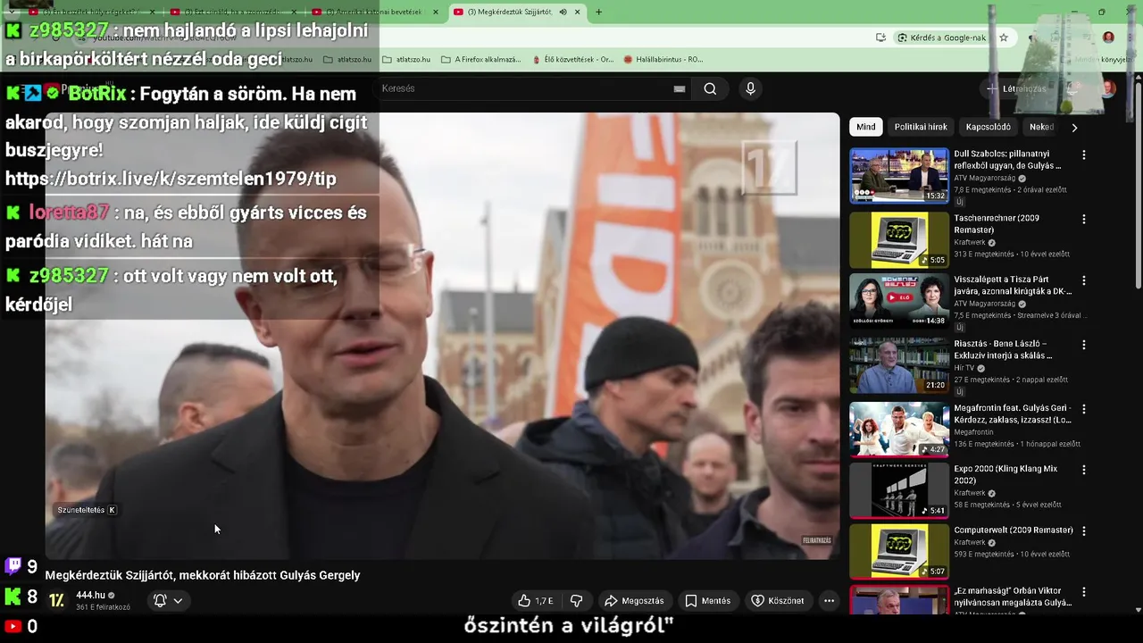Click the Megosztás share button
The height and width of the screenshot is (643, 1143).
[634, 601]
